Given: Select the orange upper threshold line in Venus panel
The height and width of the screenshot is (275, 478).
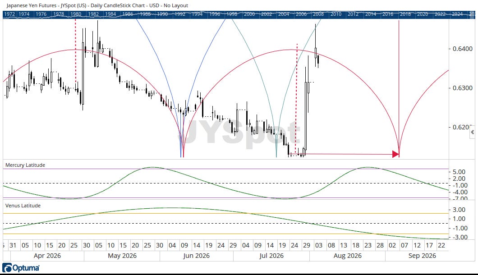Looking at the screenshot, I should click(x=225, y=213).
